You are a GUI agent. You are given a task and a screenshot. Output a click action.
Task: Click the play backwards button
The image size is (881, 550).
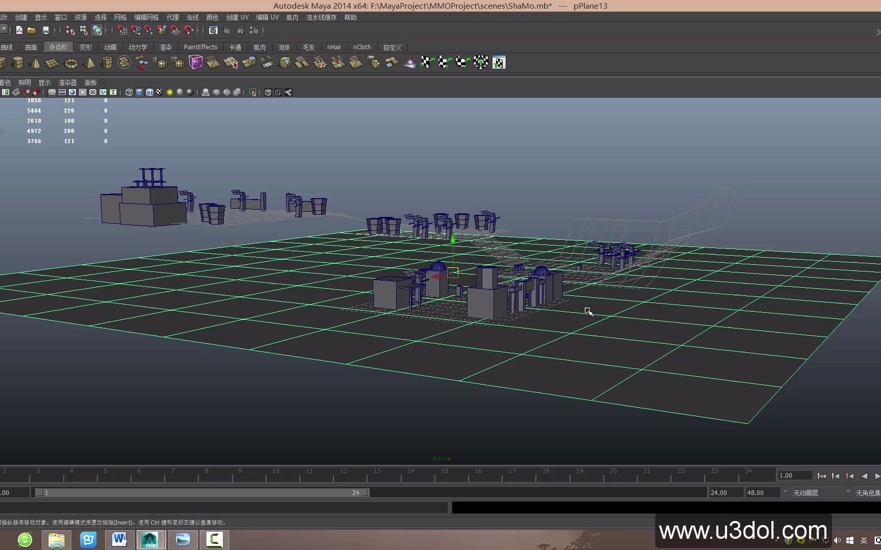pyautogui.click(x=864, y=476)
